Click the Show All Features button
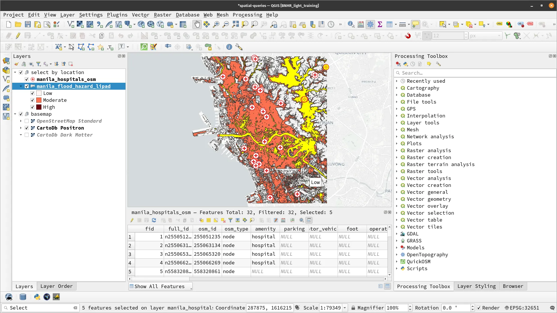 (x=160, y=286)
